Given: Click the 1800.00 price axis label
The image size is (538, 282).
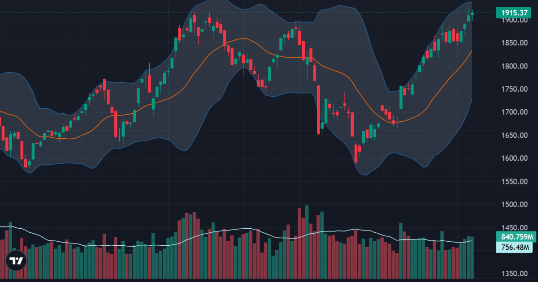Looking at the screenshot, I should coord(515,66).
